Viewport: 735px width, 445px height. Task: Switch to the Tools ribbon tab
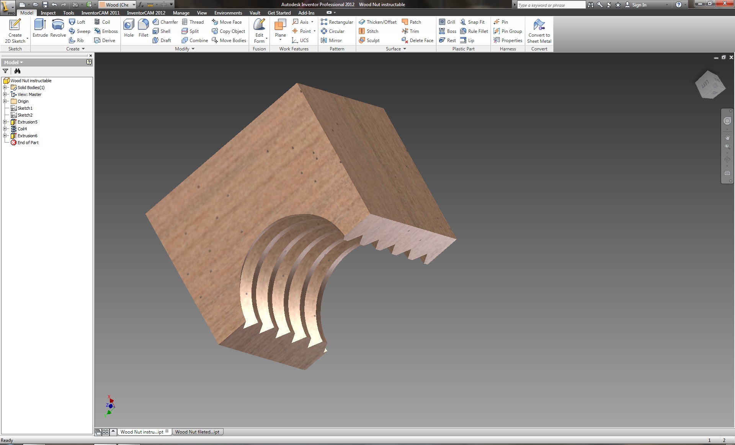pos(69,13)
